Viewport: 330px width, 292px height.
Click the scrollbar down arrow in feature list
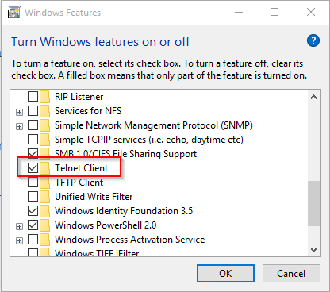(314, 250)
